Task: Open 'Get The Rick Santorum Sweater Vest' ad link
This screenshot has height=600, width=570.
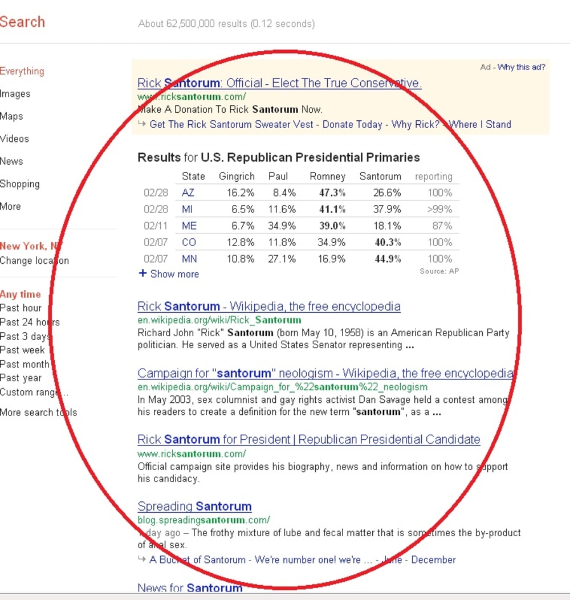Action: click(231, 125)
